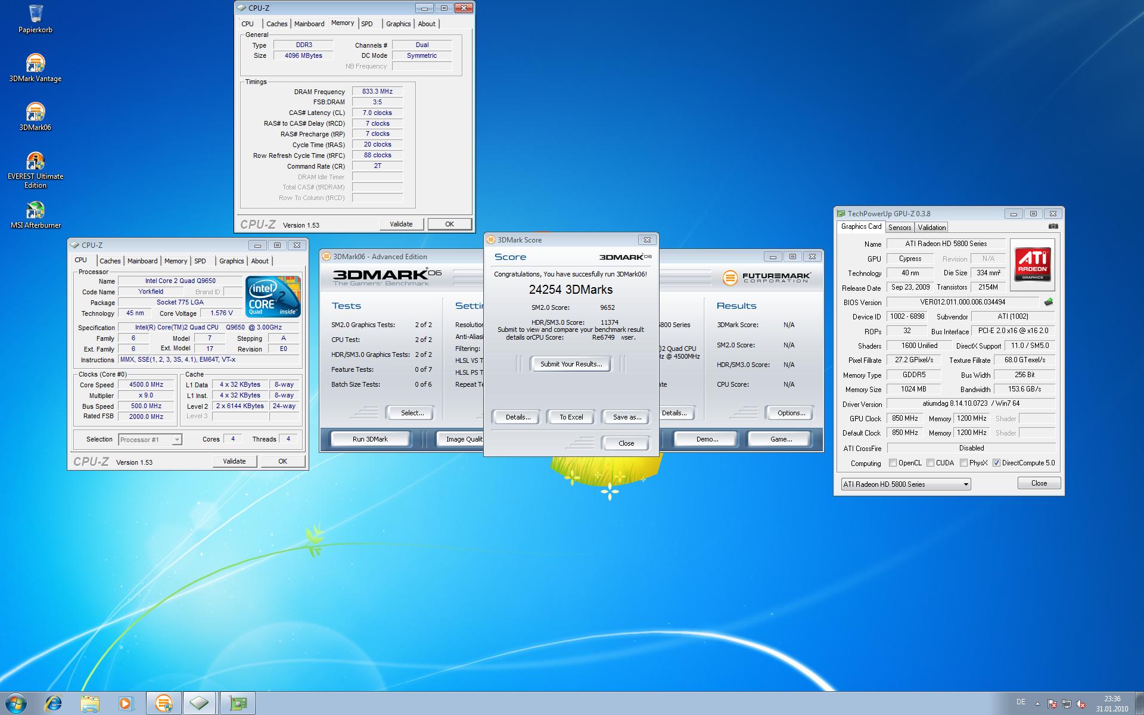Open Mainboard tab in lower CPU-Z window
1144x715 pixels.
142,261
